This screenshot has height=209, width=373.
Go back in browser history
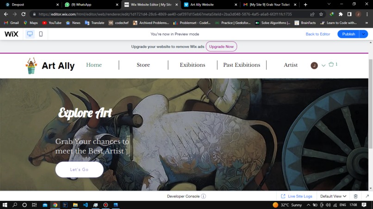[6, 14]
